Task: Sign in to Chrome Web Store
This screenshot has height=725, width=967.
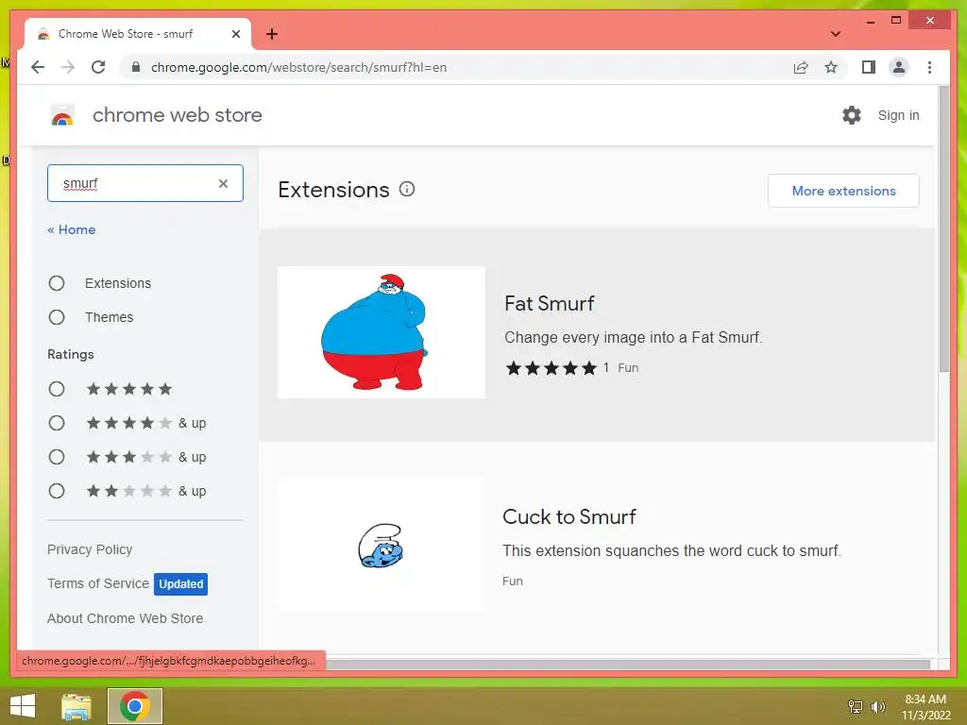Action: [x=899, y=115]
